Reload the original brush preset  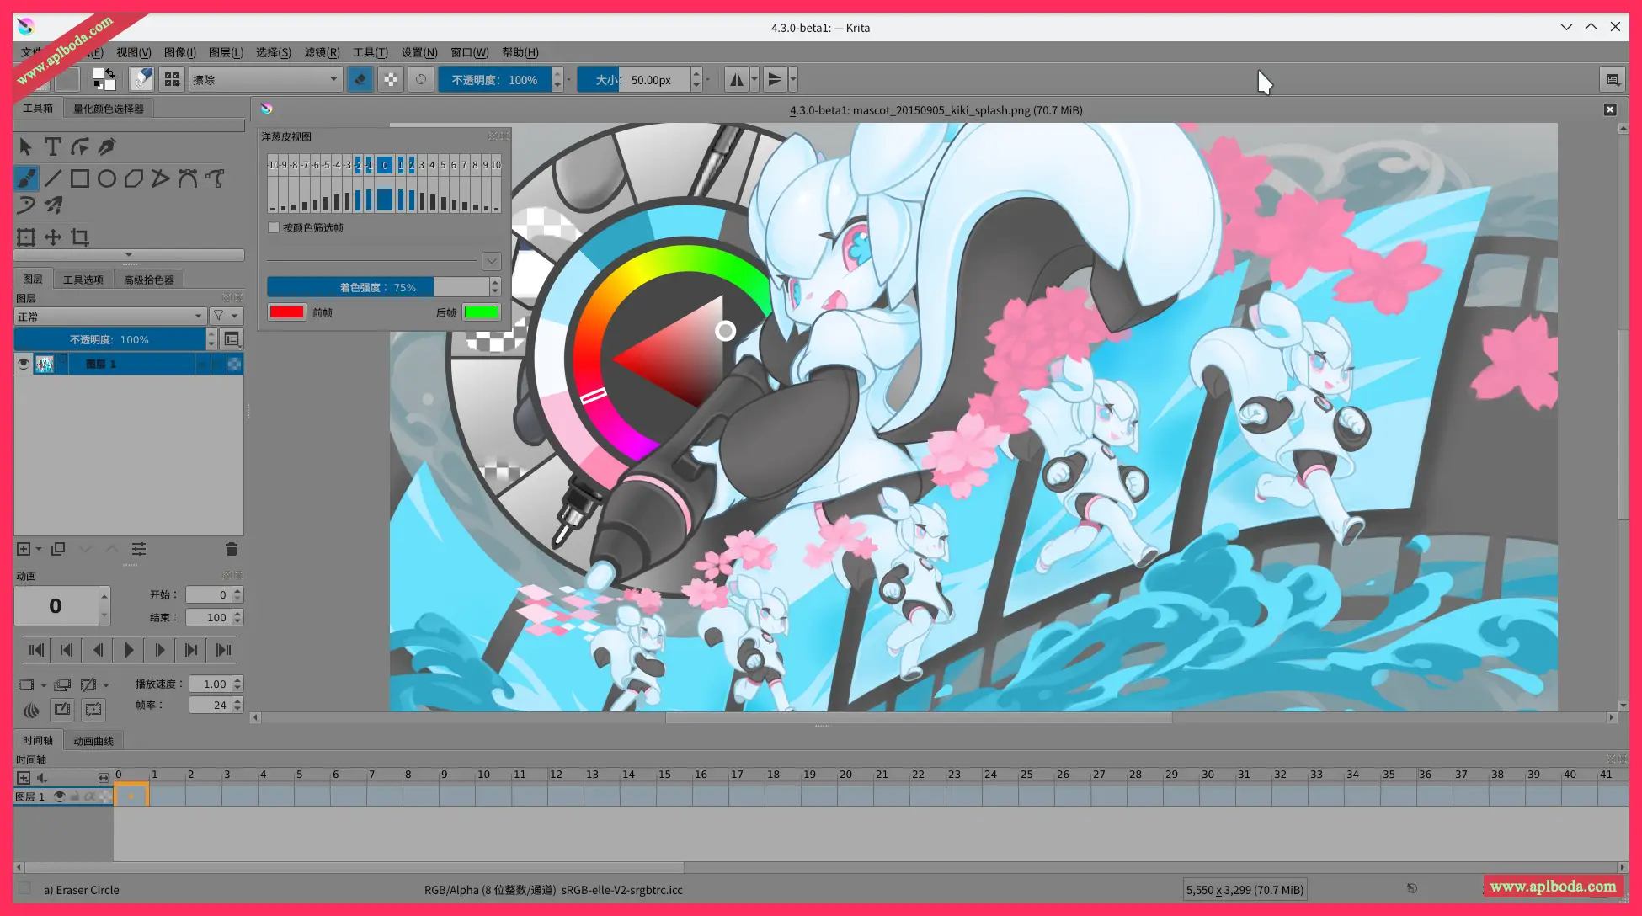pos(421,79)
